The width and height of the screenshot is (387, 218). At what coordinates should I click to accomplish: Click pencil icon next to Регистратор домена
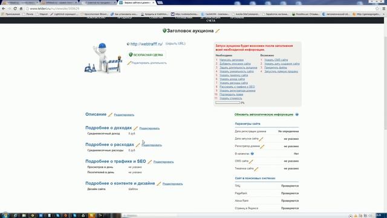click(x=262, y=147)
